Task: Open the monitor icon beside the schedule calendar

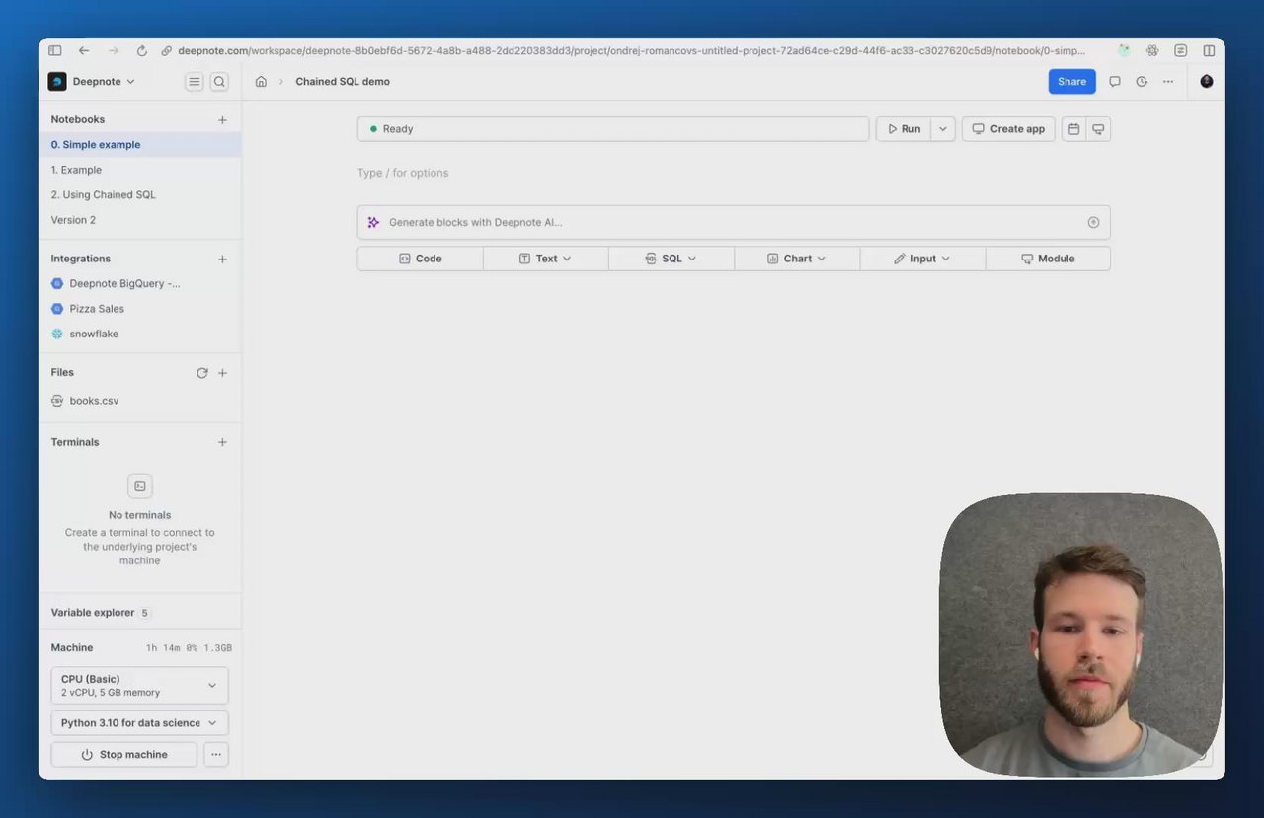Action: click(1098, 129)
